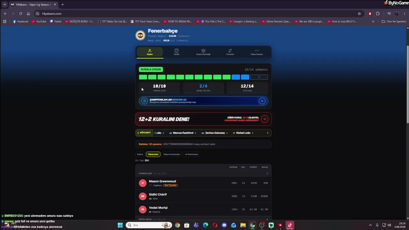Screen dimensions: 409x230
Task: Open the Windows Start menu
Action: click(120, 225)
